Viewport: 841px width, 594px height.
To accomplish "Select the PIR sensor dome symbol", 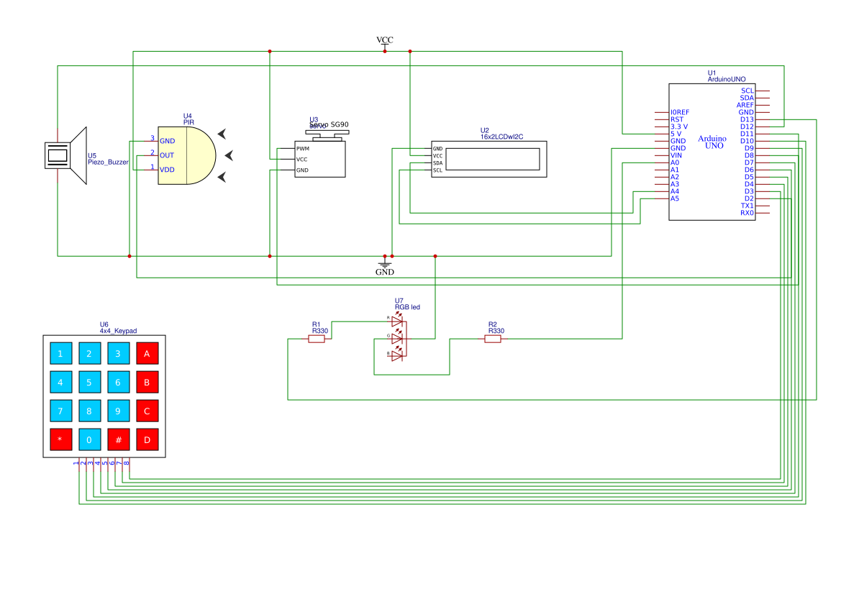I will tap(186, 155).
